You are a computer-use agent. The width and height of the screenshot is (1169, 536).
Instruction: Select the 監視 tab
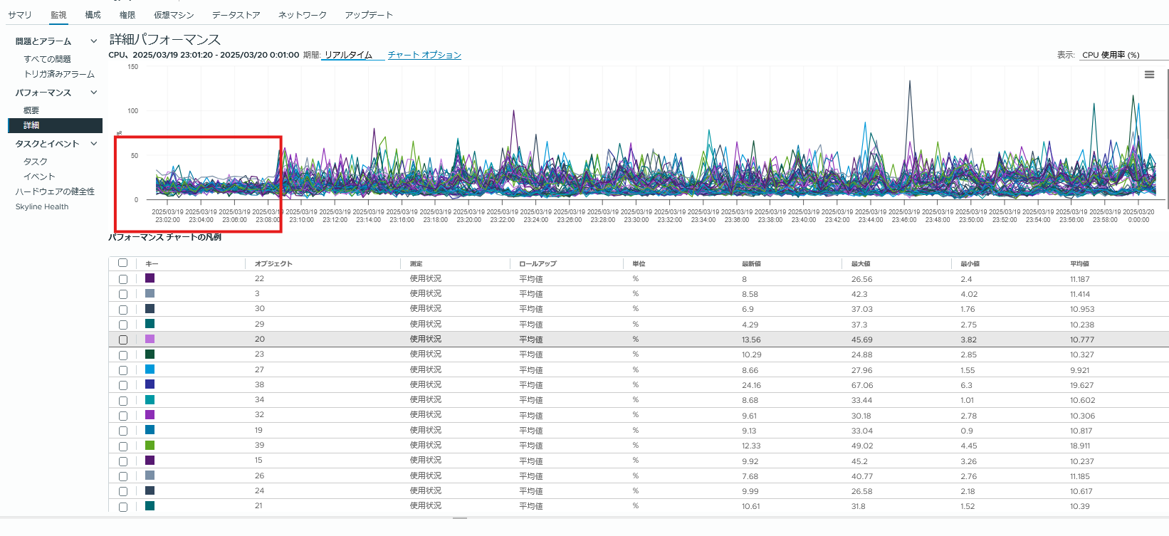[58, 15]
